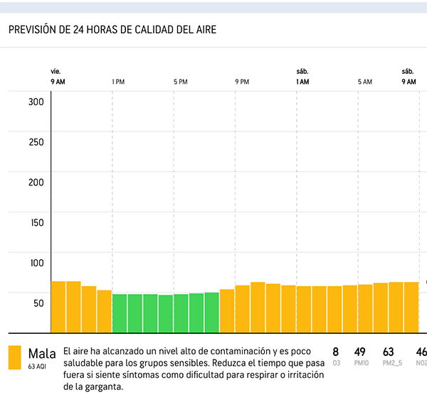
Task: Click the yellow bar at 9 PM
Action: (x=243, y=309)
